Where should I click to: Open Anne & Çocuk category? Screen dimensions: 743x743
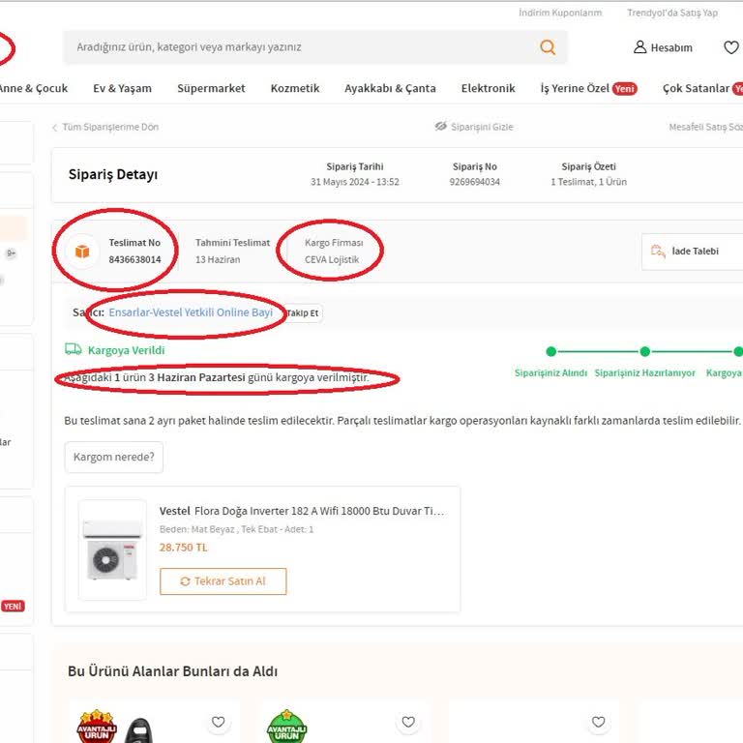33,89
